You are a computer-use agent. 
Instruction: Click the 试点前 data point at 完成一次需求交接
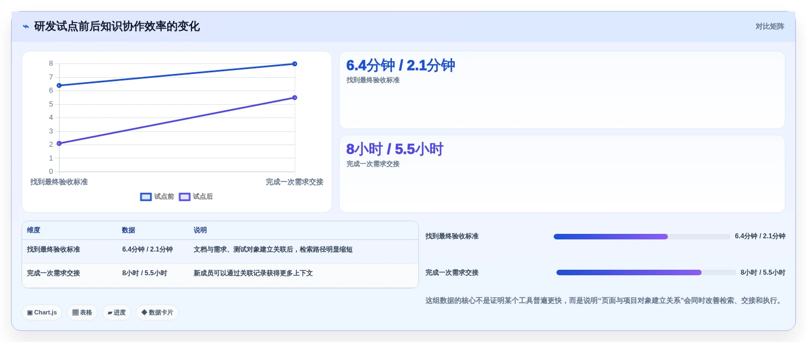(x=295, y=64)
